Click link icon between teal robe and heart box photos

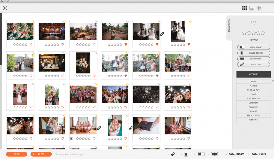[131, 128]
